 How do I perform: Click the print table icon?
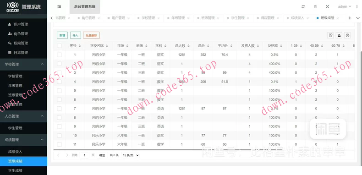click(x=347, y=35)
